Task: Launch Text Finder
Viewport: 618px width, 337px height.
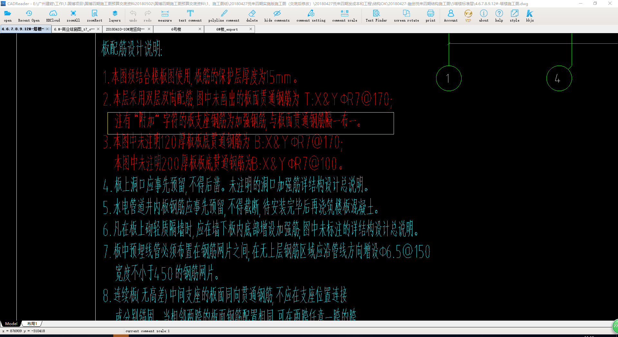Action: [376, 16]
